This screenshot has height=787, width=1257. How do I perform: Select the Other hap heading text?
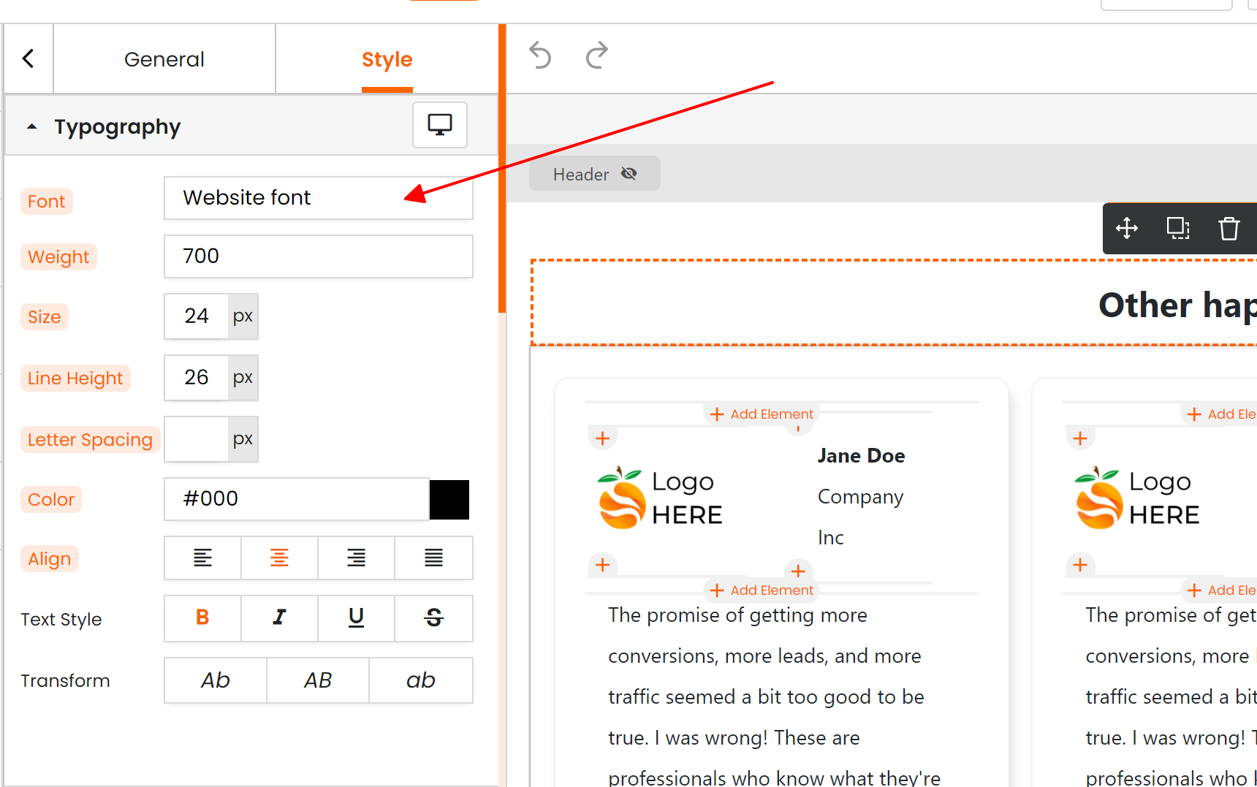(1177, 305)
